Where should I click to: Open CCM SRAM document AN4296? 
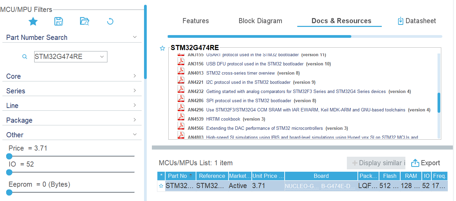306,110
